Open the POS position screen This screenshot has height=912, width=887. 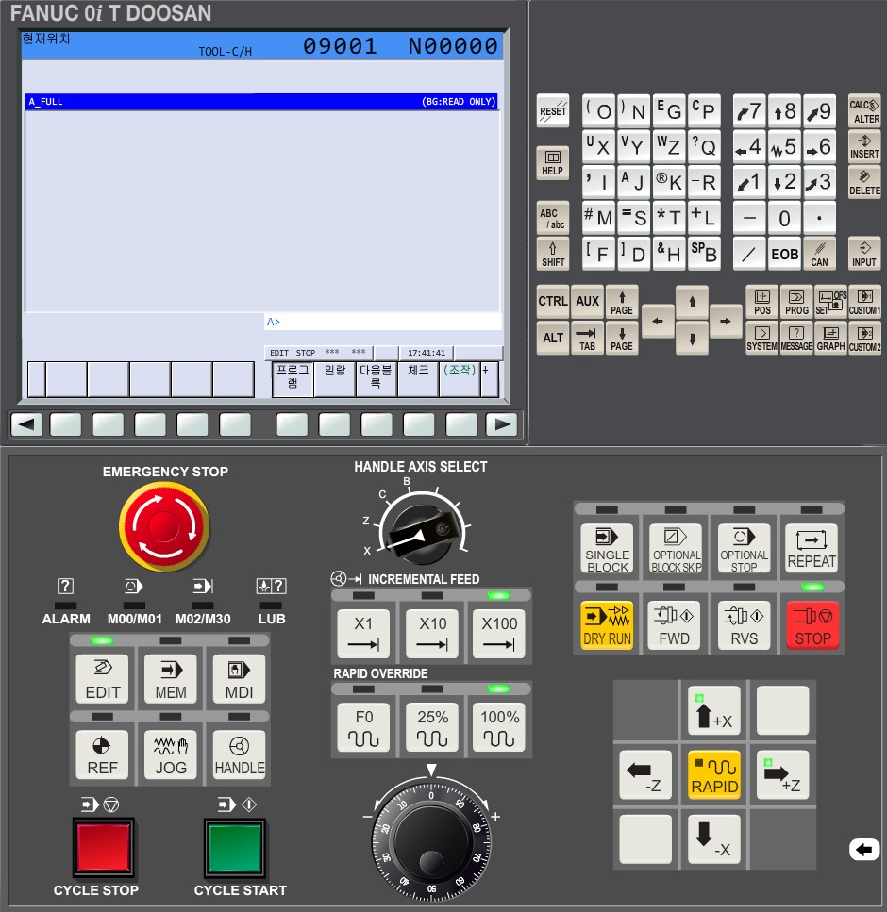coord(761,302)
